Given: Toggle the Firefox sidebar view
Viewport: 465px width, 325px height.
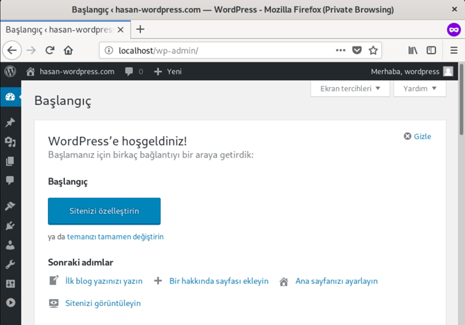Looking at the screenshot, I should click(431, 50).
